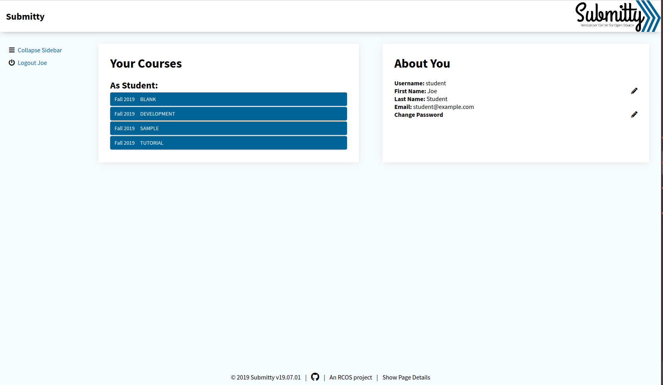
Task: Open the GitHub icon in footer
Action: 315,377
